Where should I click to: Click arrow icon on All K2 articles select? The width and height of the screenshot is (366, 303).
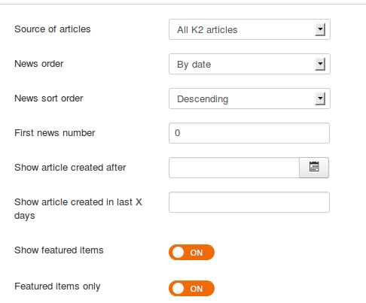[x=320, y=29]
